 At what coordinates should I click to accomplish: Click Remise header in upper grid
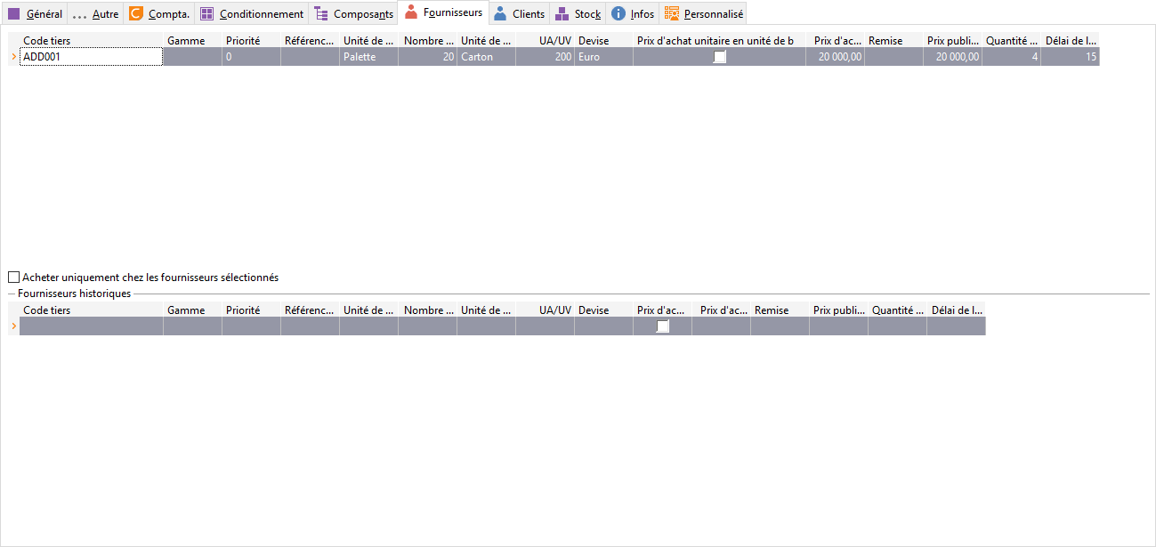[x=894, y=41]
